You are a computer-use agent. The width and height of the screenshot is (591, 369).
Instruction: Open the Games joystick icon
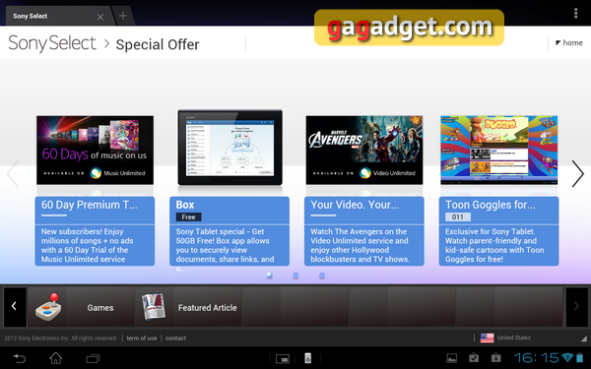coord(49,307)
